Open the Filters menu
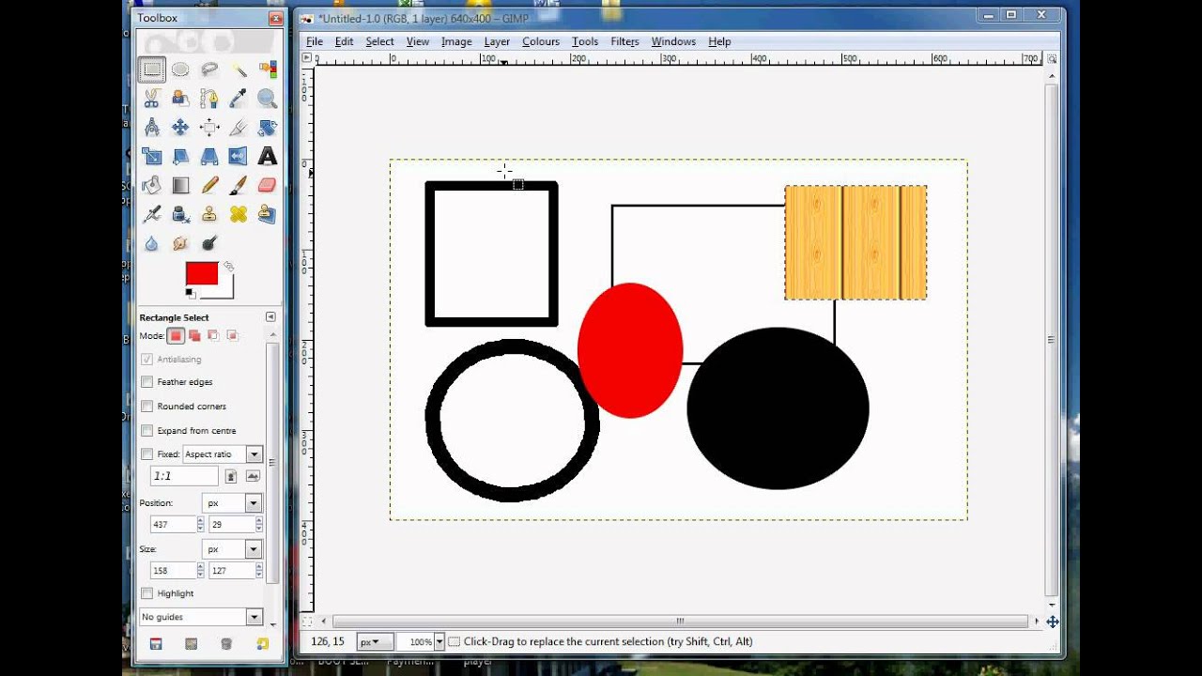This screenshot has height=676, width=1202. click(x=624, y=41)
